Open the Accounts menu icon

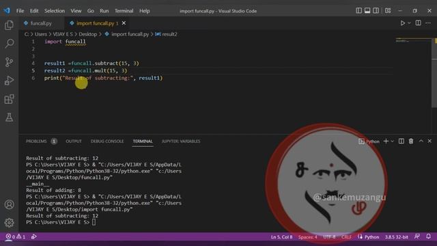[x=9, y=205]
